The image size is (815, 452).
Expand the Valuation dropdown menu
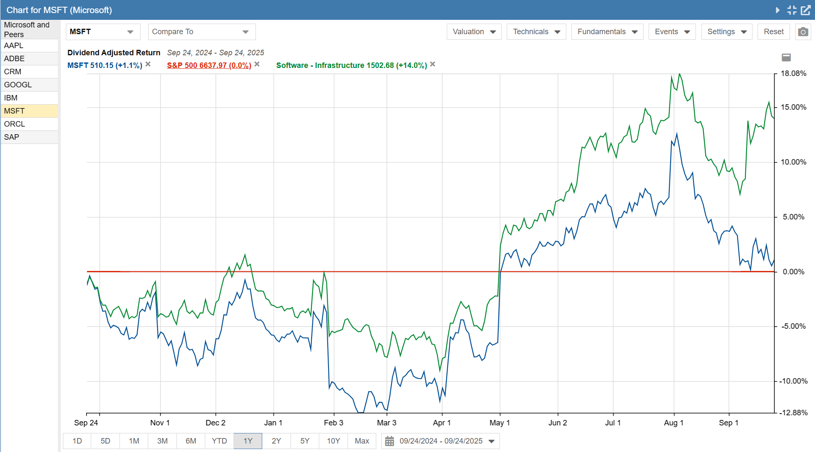tap(474, 32)
